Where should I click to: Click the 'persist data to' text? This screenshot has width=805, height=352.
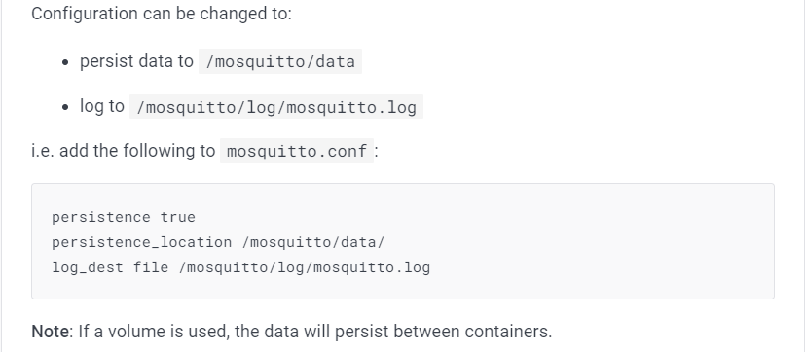(x=136, y=61)
